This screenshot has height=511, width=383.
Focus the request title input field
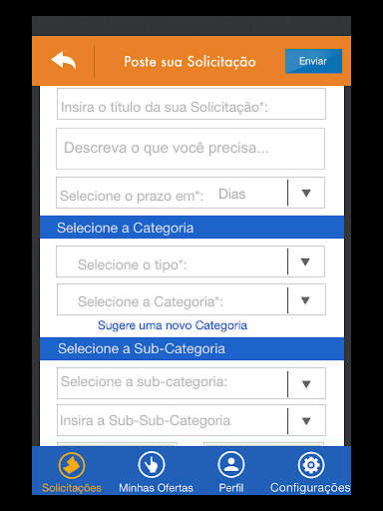point(191,104)
